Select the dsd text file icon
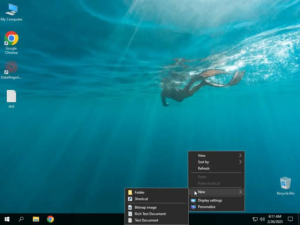This screenshot has height=225, width=300. (11, 99)
